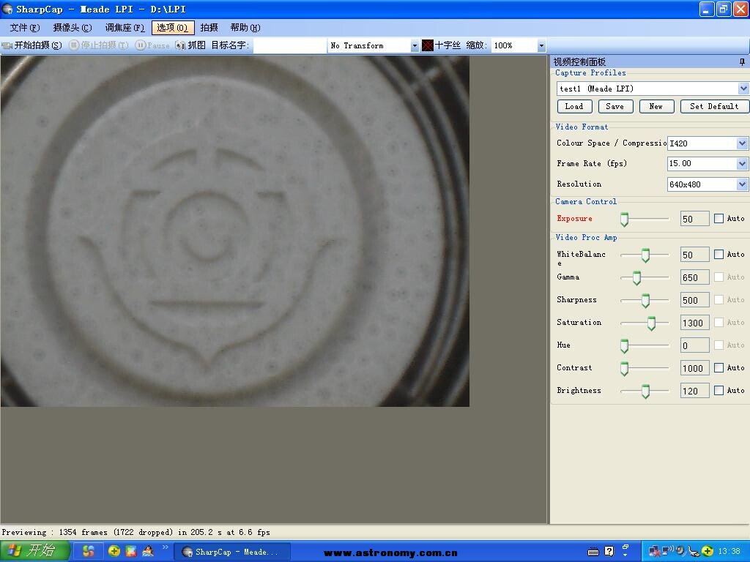Open the 选项(O) menu
Viewport: 750px width, 562px height.
click(x=173, y=28)
